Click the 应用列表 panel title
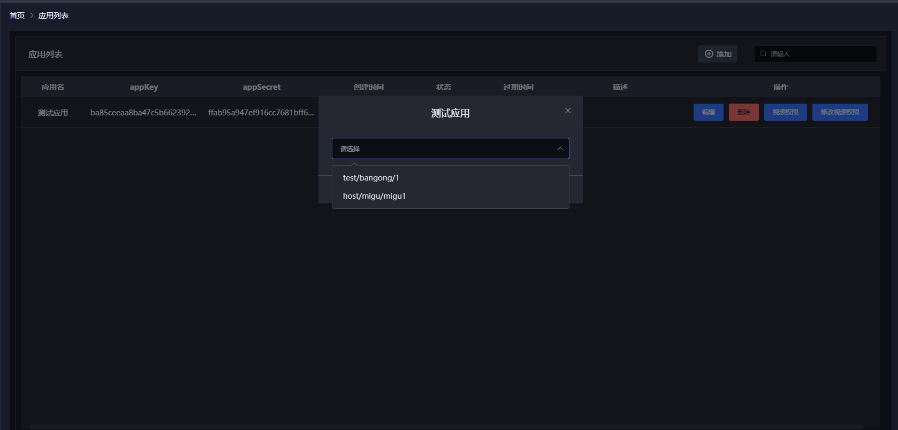The height and width of the screenshot is (430, 898). pyautogui.click(x=45, y=54)
